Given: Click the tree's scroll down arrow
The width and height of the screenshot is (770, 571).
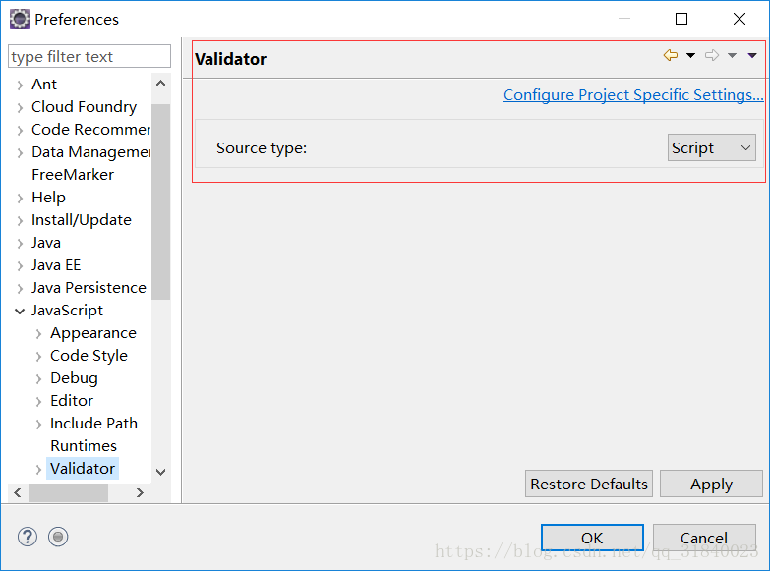Looking at the screenshot, I should 160,472.
